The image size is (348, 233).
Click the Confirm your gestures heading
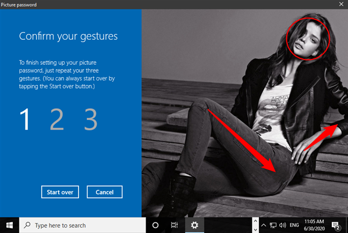pos(68,36)
